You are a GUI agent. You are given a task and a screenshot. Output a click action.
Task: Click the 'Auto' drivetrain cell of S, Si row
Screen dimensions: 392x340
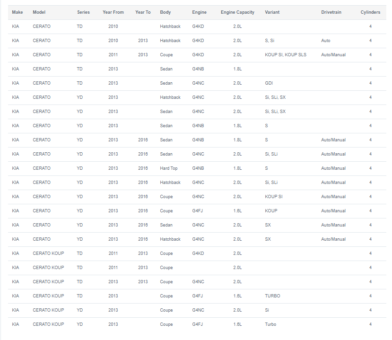325,40
